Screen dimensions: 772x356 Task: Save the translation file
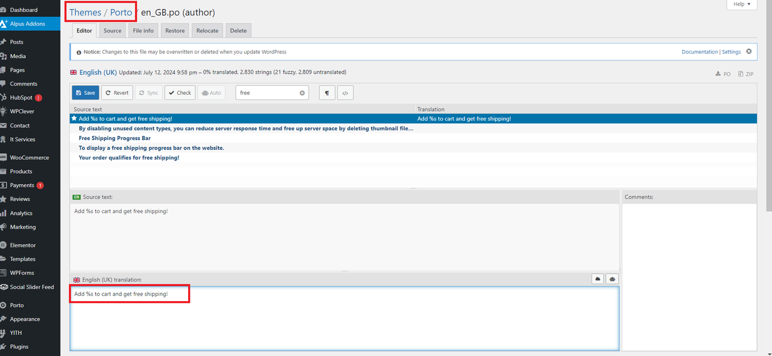pos(85,93)
